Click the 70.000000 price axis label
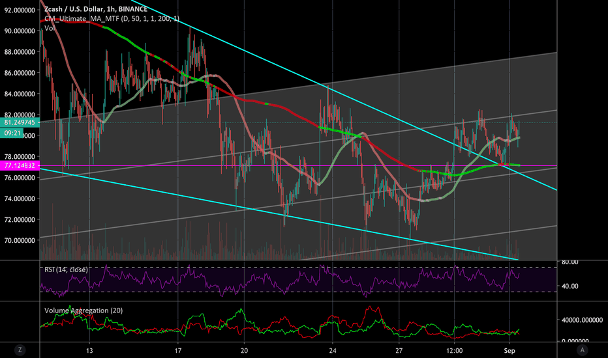Viewport: 608px width, 358px height. click(20, 240)
